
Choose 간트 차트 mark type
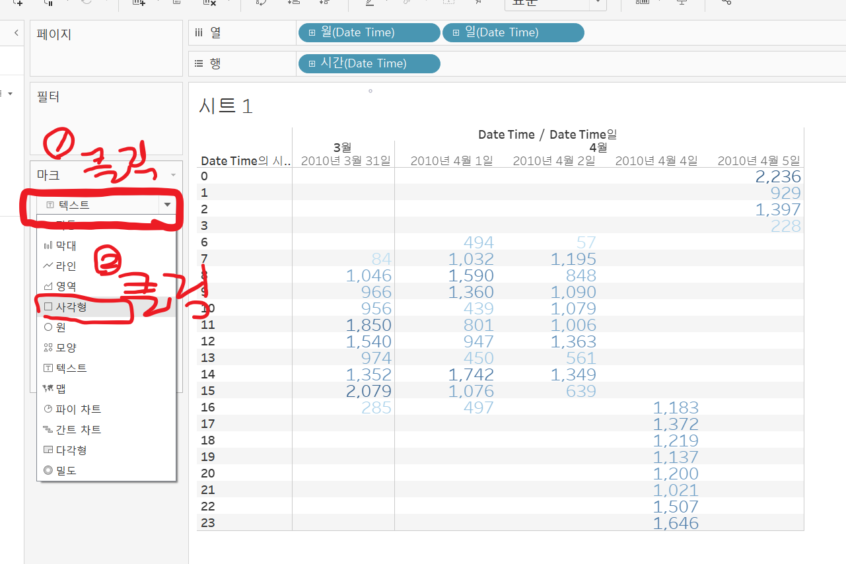[x=106, y=429]
